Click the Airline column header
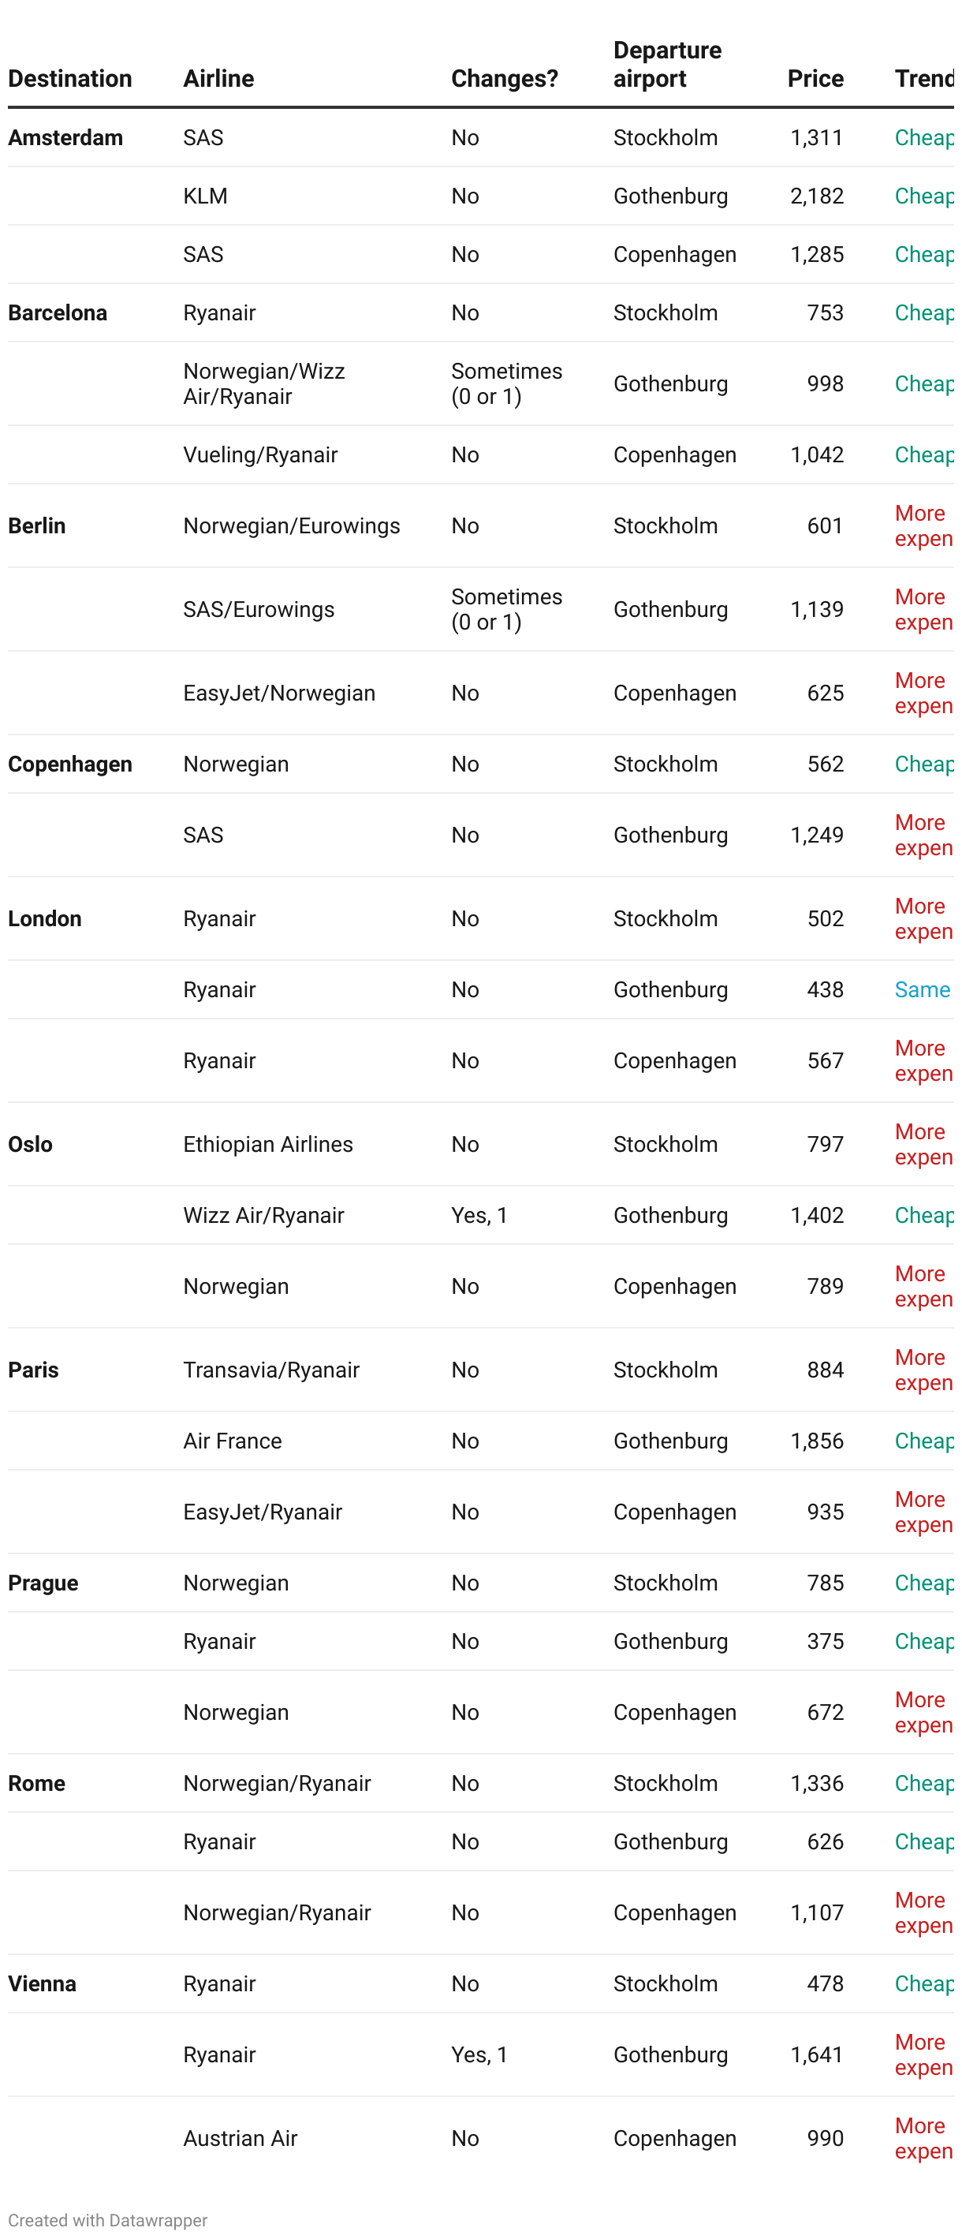This screenshot has width=962, height=2239. coord(220,79)
